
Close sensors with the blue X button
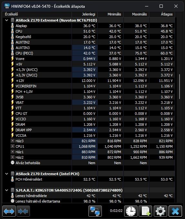[175, 211]
